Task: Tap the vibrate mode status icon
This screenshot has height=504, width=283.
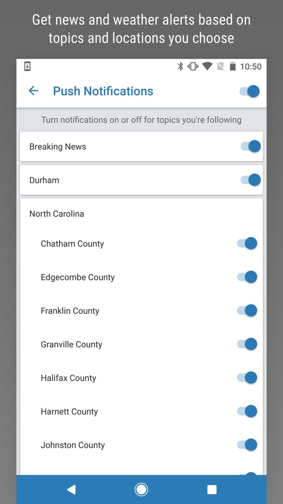Action: pyautogui.click(x=193, y=67)
